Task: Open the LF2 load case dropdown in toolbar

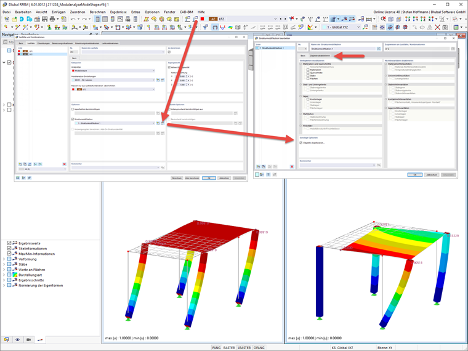Action: pos(275,19)
